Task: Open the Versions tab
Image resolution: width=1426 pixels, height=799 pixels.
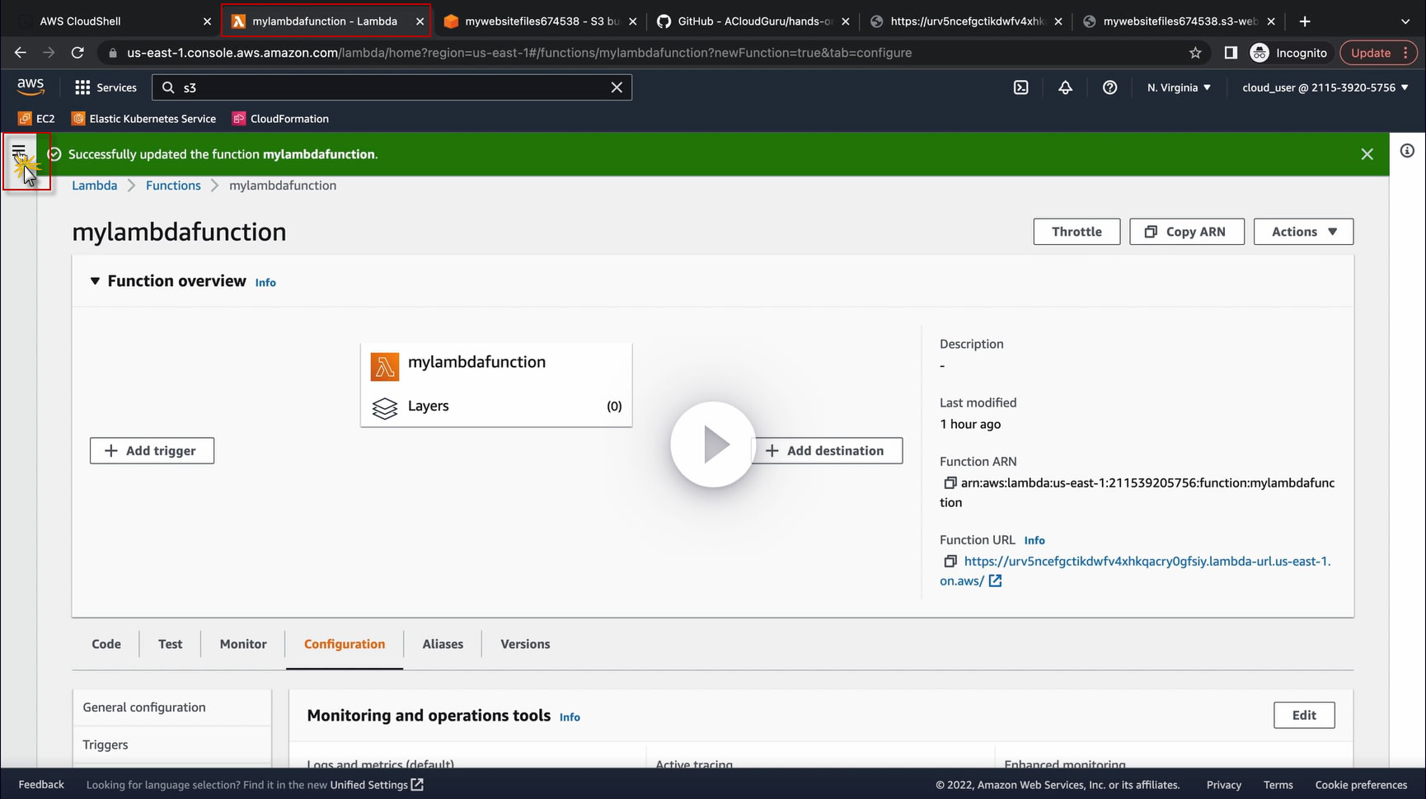Action: click(525, 644)
